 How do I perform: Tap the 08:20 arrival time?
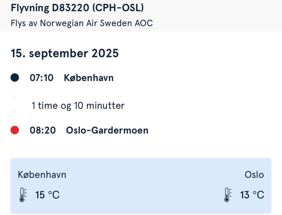(43, 130)
